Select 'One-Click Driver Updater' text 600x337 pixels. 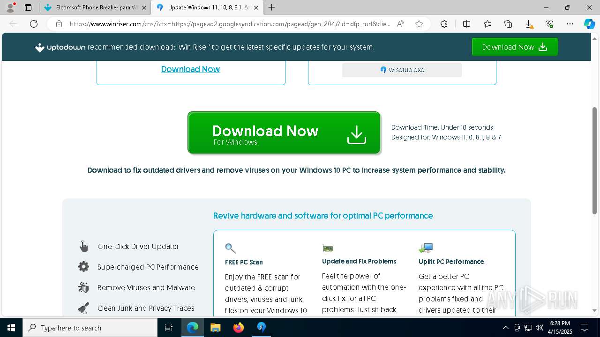click(138, 246)
